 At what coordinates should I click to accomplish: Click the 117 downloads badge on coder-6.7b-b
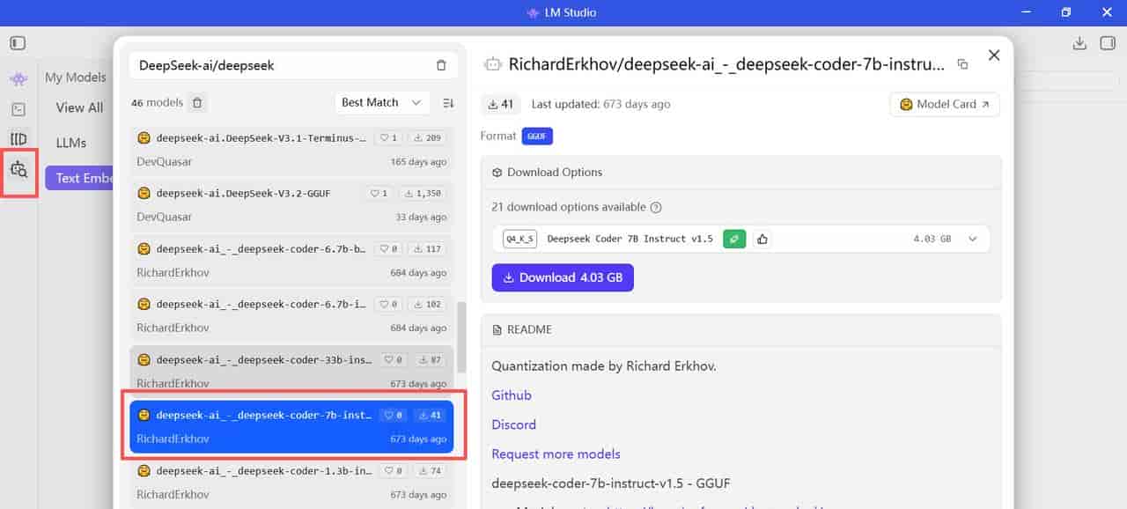427,248
